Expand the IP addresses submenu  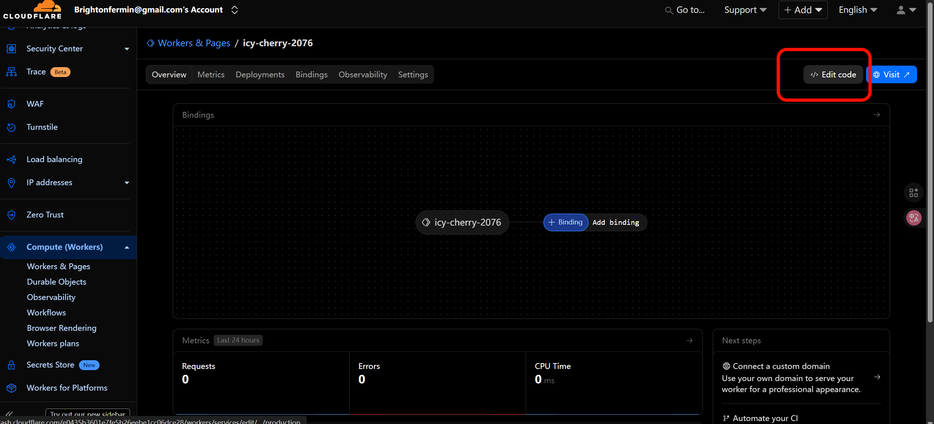(x=127, y=183)
